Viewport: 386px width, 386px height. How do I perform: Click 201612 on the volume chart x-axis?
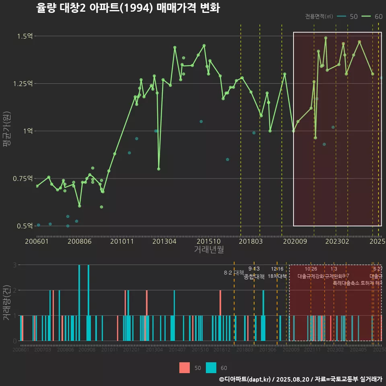coord(222,349)
